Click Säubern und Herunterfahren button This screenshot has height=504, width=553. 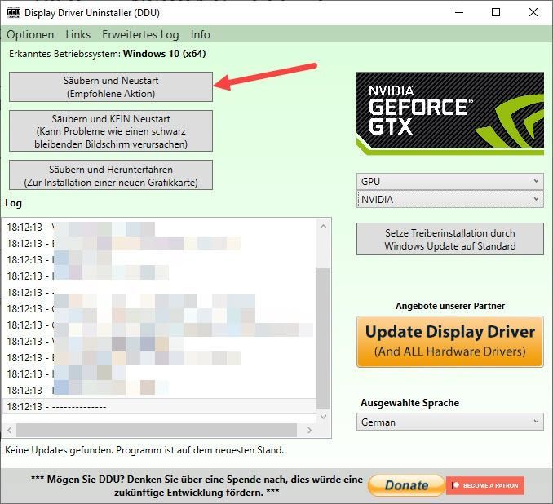[111, 175]
